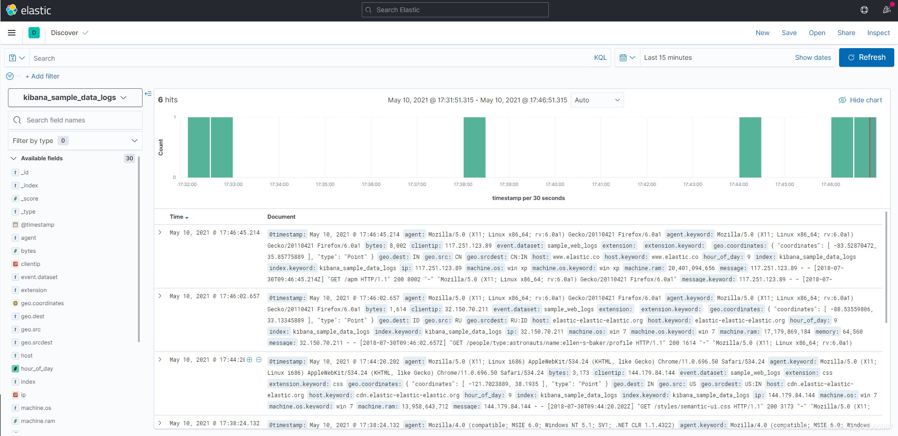Open the newsfeed notifications icon
Viewport: 898px width, 436px height.
886,10
